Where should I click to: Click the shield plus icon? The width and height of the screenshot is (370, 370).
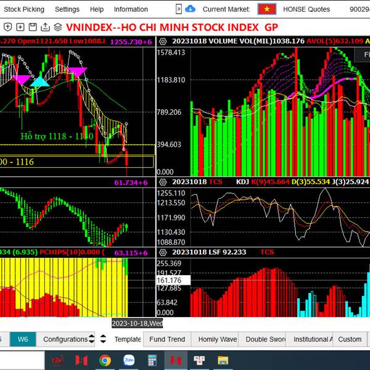click(7, 27)
